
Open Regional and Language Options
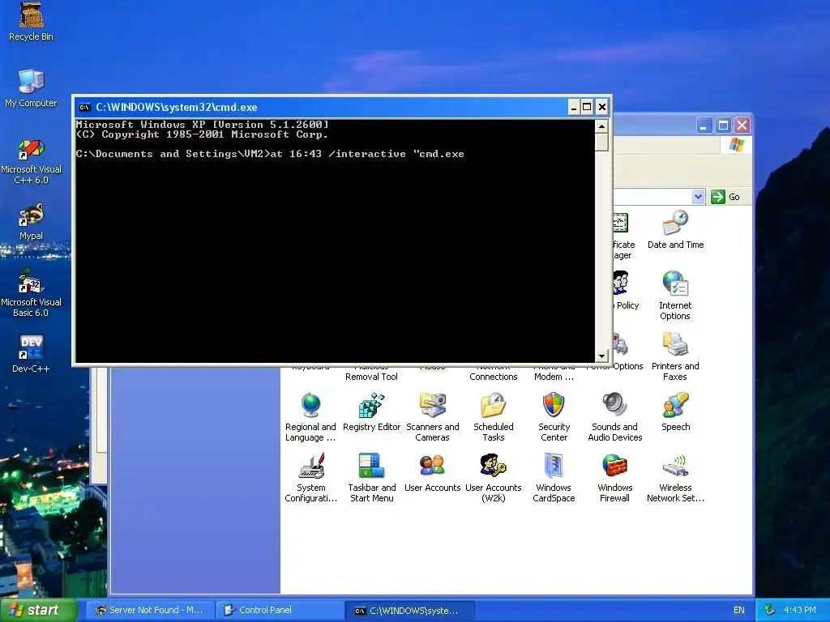coord(310,417)
